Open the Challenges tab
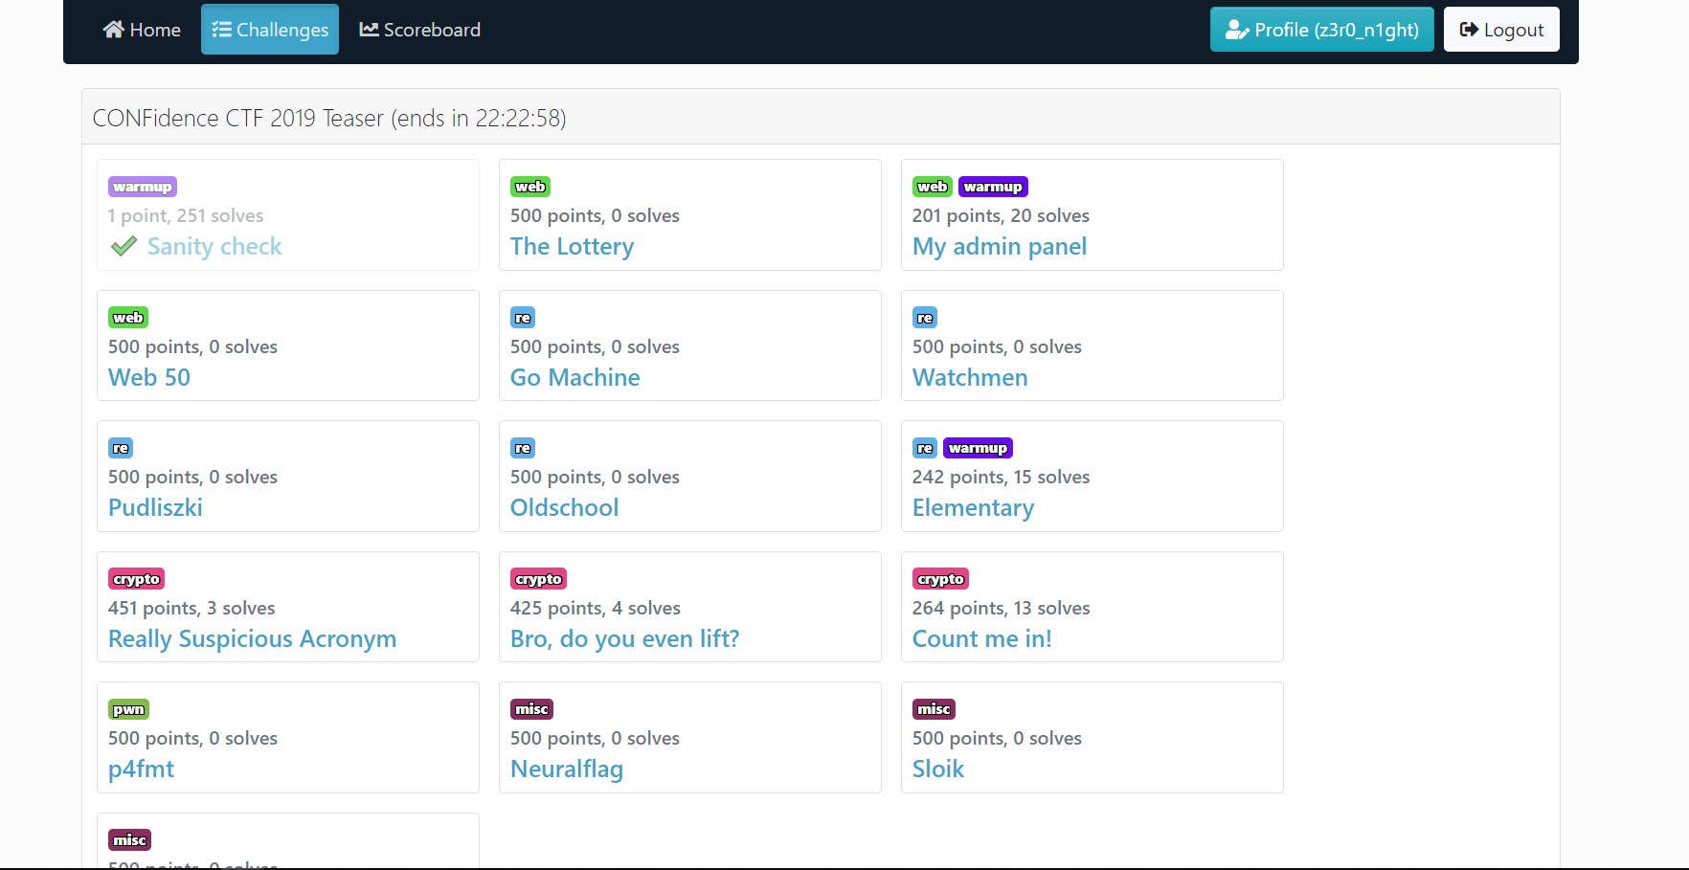1689x870 pixels. [x=270, y=30]
